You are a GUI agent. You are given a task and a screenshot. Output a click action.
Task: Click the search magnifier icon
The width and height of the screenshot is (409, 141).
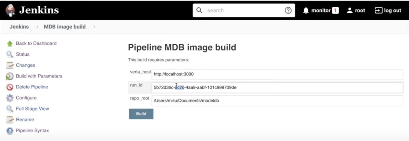(199, 10)
